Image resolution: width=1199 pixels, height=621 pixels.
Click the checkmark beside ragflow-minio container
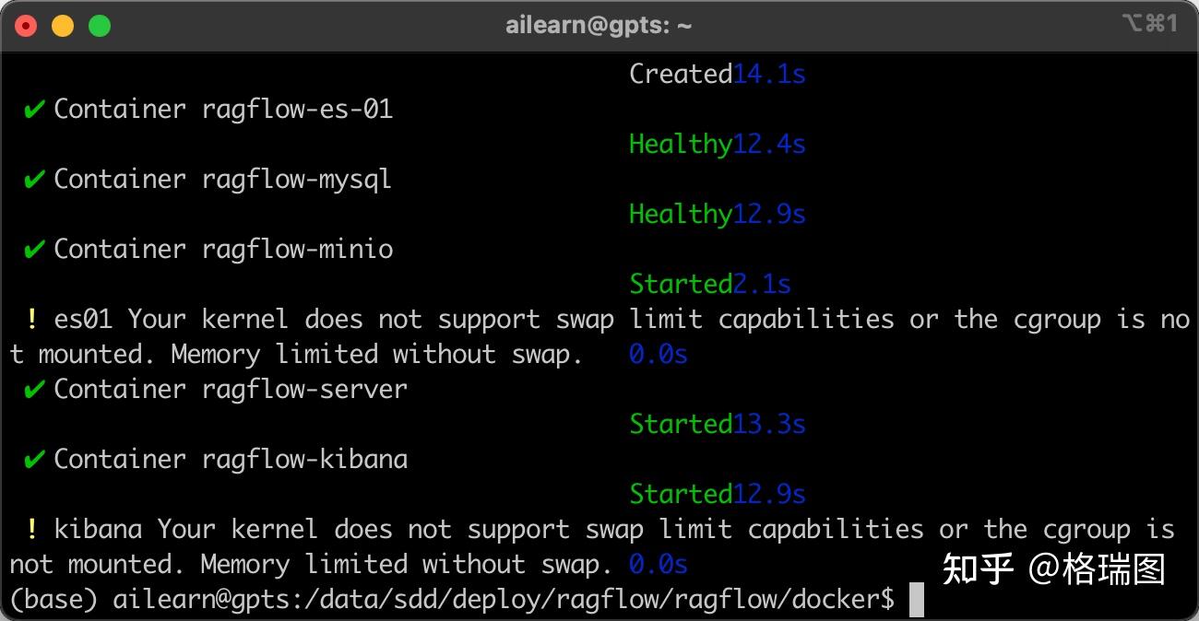34,250
